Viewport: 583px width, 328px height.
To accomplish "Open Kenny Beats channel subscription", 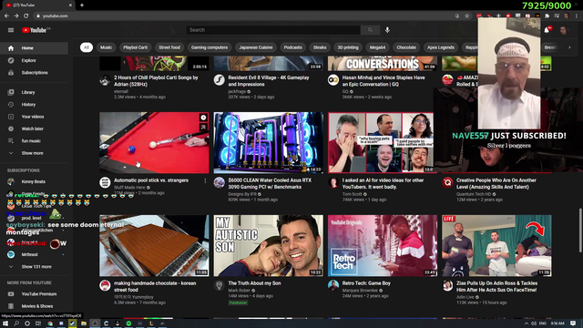I will point(35,182).
